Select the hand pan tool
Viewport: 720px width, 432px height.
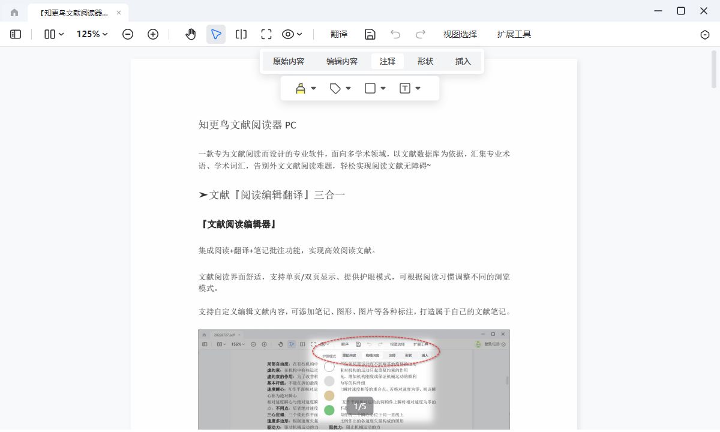click(191, 34)
